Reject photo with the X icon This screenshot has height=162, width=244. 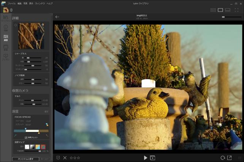(x=65, y=158)
